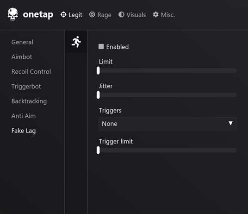The width and height of the screenshot is (248, 214).
Task: Open the Misc. tab
Action: coord(164,15)
